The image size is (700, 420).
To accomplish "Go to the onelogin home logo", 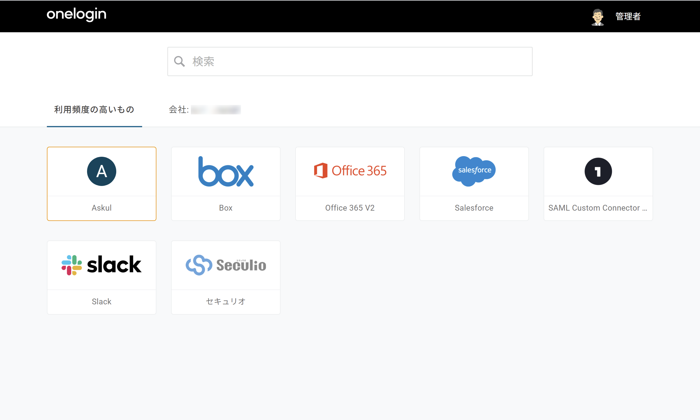I will (x=76, y=15).
